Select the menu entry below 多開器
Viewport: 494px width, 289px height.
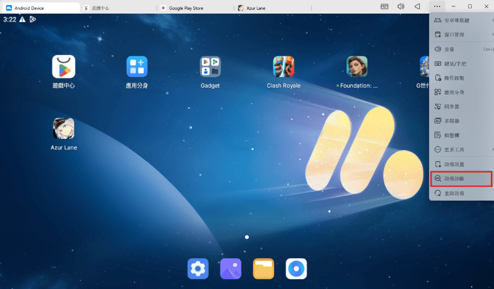coord(462,135)
